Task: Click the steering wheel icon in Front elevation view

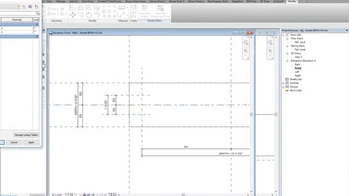Action: tap(246, 42)
